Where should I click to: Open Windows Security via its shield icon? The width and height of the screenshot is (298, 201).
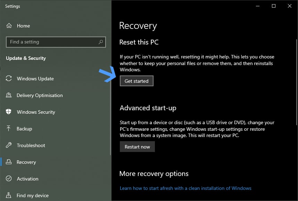(8, 112)
